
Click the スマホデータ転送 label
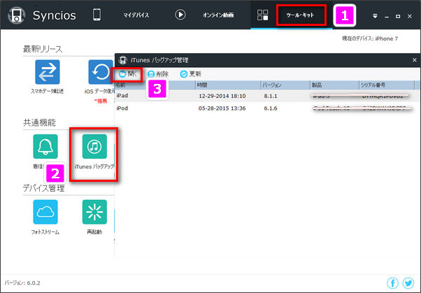coord(48,92)
